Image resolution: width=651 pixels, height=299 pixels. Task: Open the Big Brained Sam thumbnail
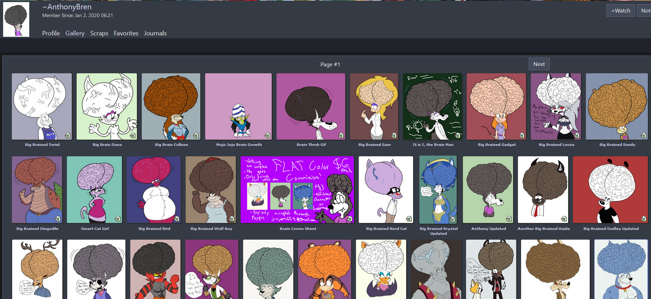pyautogui.click(x=374, y=106)
